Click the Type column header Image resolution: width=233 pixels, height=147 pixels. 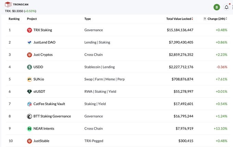[x=87, y=19]
